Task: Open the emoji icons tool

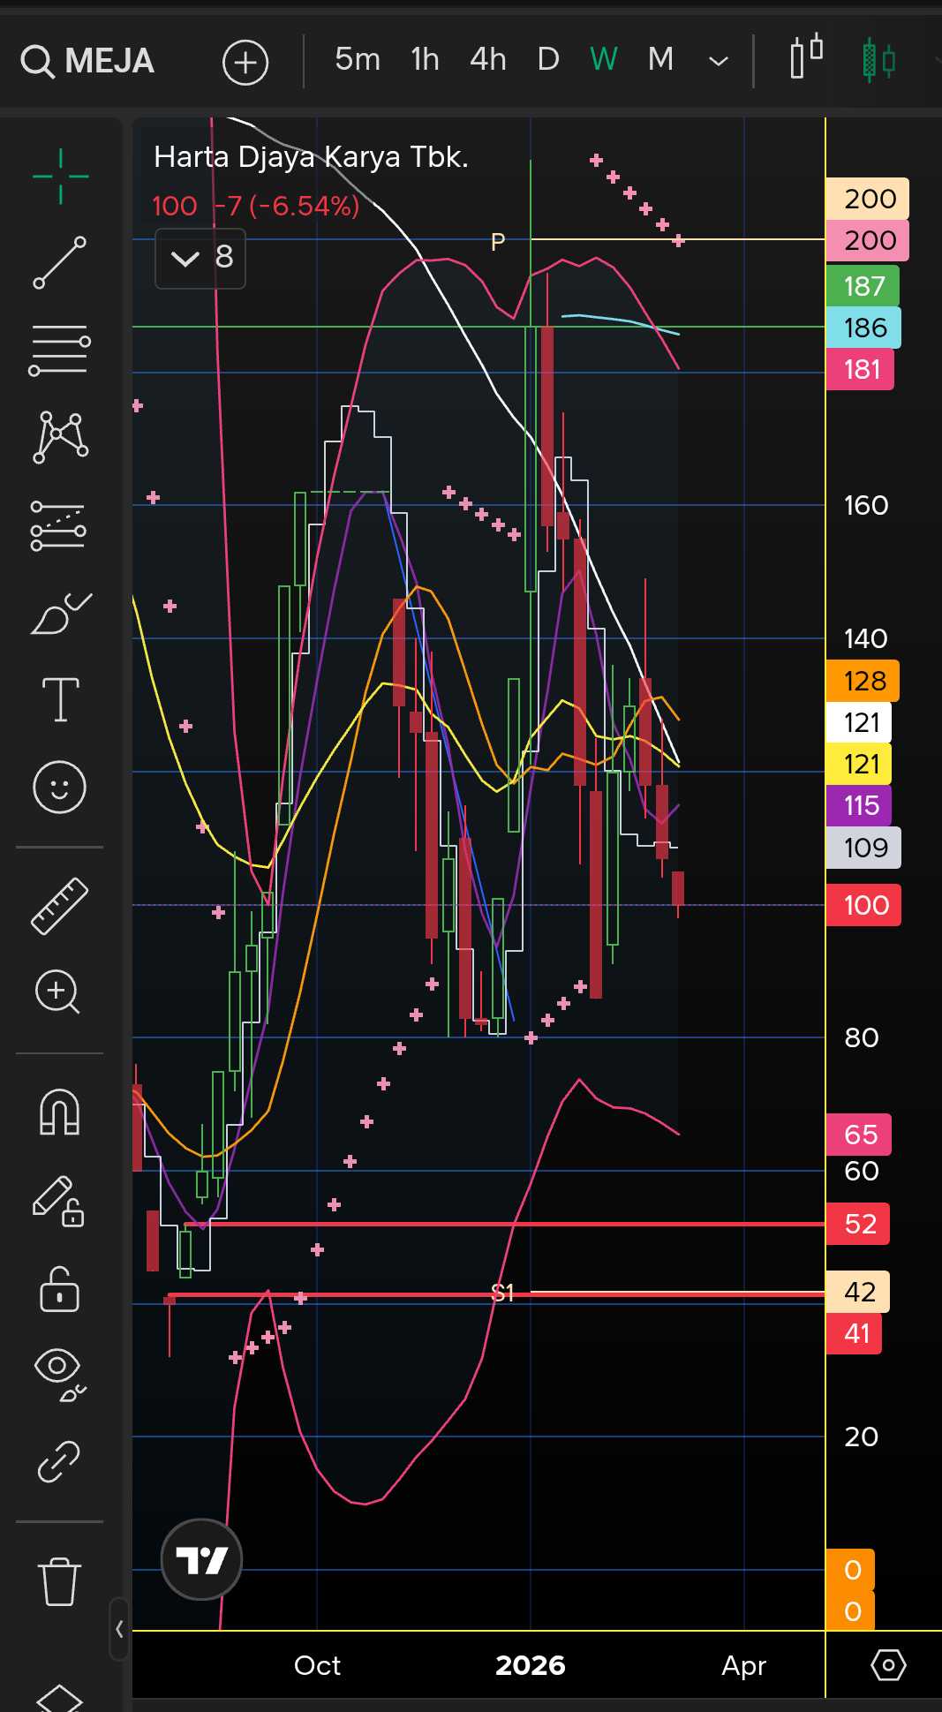Action: pos(60,787)
